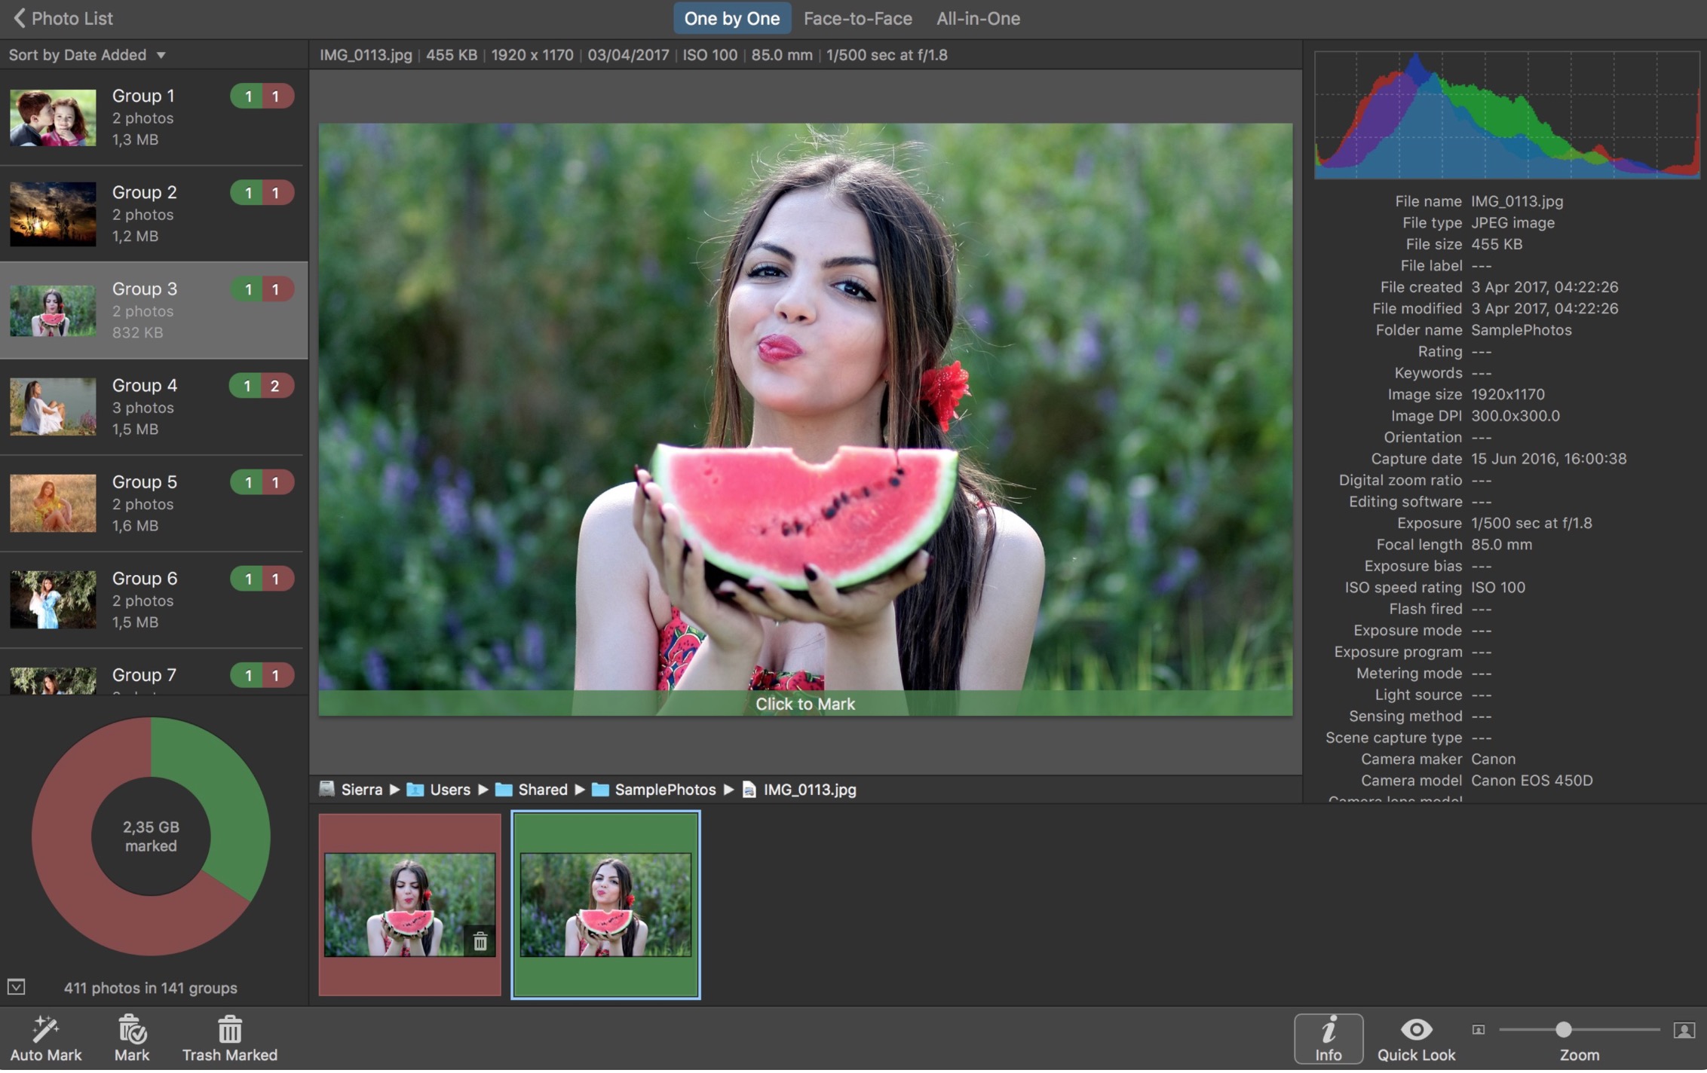Select the Face-to-Face view tab
This screenshot has width=1707, height=1073.
857,19
